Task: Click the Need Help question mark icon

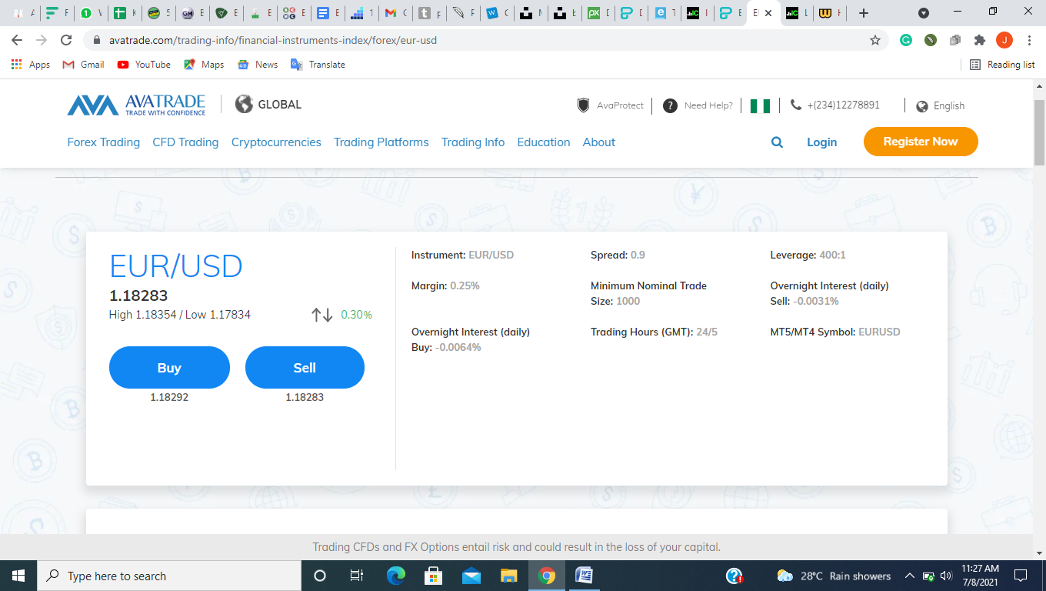Action: tap(670, 105)
